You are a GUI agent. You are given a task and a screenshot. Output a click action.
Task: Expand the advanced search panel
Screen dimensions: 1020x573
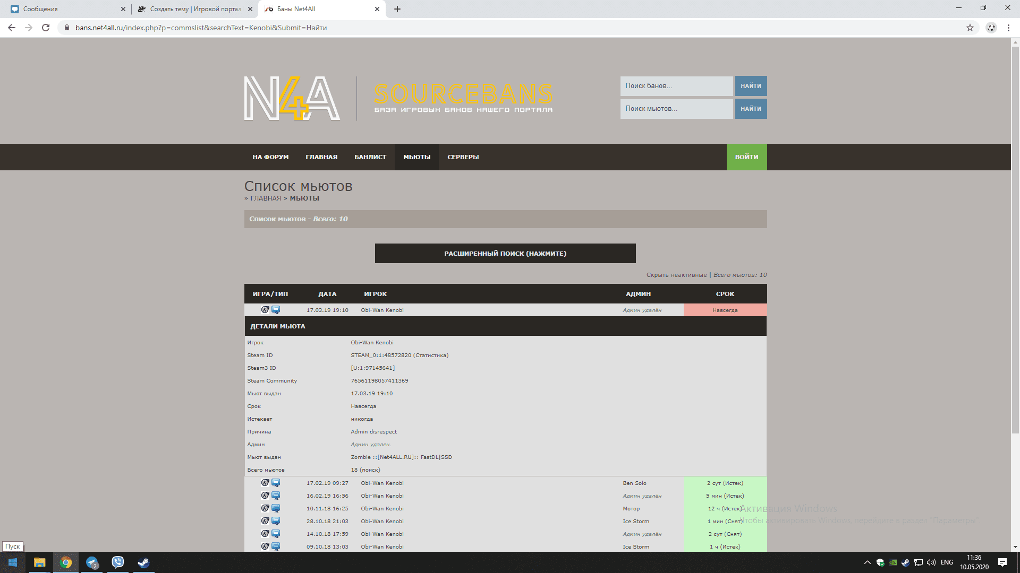click(505, 254)
